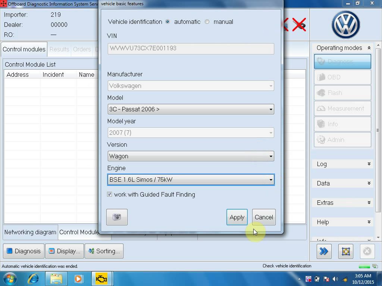Open the Model year dropdown 2007 (7)
This screenshot has width=382, height=286.
191,133
